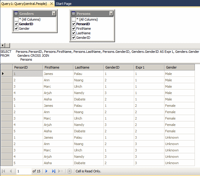This screenshot has width=200, height=176.
Task: Click the LastName column header
Action: click(89, 67)
